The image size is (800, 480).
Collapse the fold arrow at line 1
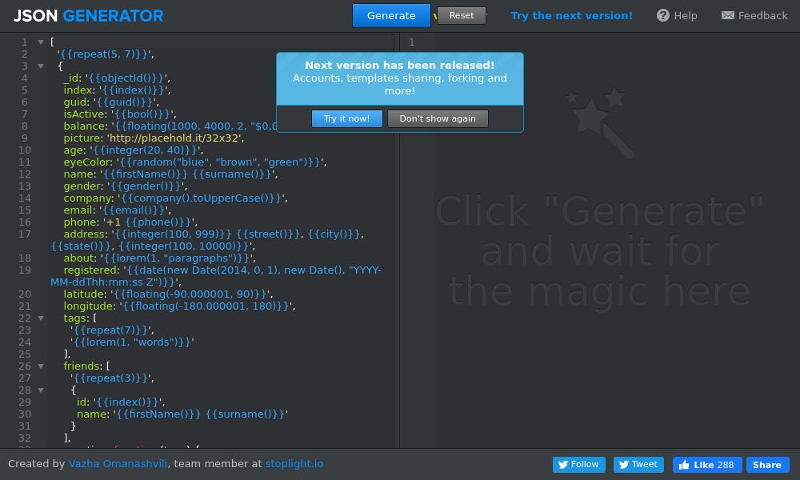click(41, 42)
